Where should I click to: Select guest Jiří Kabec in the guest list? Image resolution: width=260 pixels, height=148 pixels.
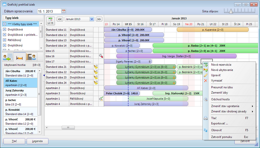tap(20, 83)
